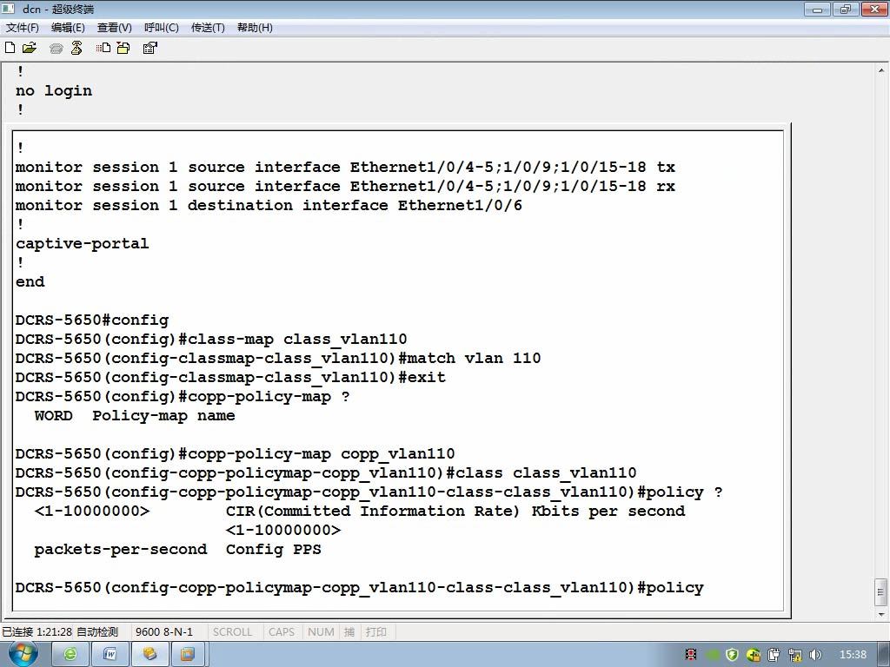Click the scrollbar up arrow

[881, 71]
